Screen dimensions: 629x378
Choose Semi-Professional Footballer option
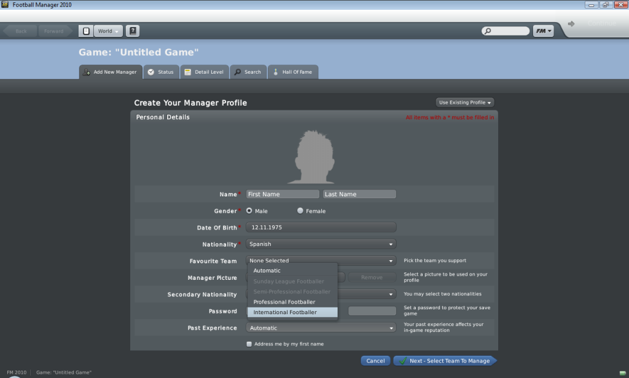tap(292, 292)
